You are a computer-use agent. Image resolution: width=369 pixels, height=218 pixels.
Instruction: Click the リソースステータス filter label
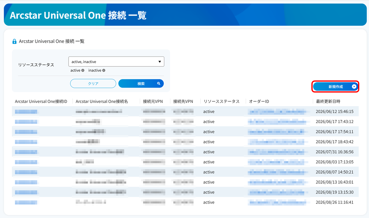36,65
